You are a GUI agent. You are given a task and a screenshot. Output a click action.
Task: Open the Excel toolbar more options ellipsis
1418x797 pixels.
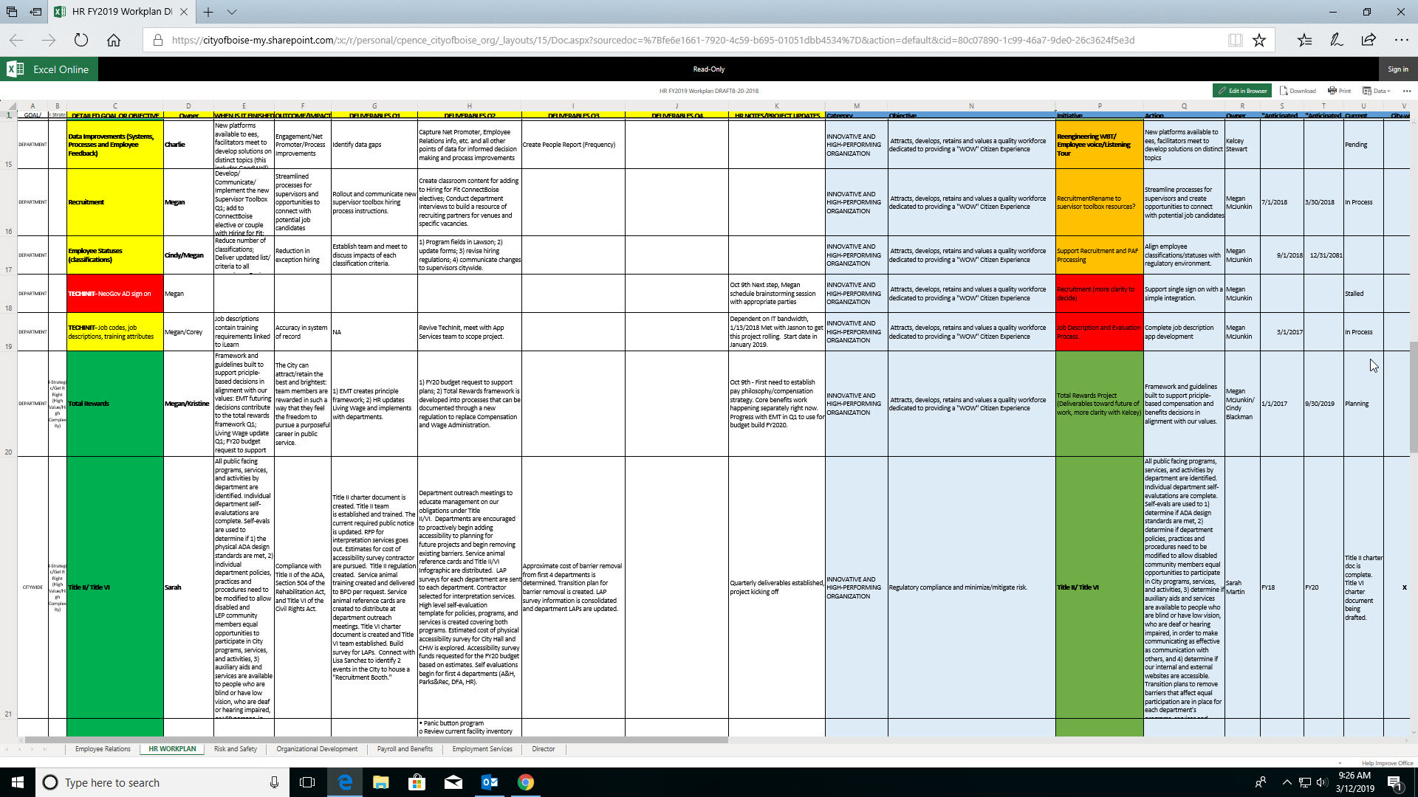click(1407, 91)
